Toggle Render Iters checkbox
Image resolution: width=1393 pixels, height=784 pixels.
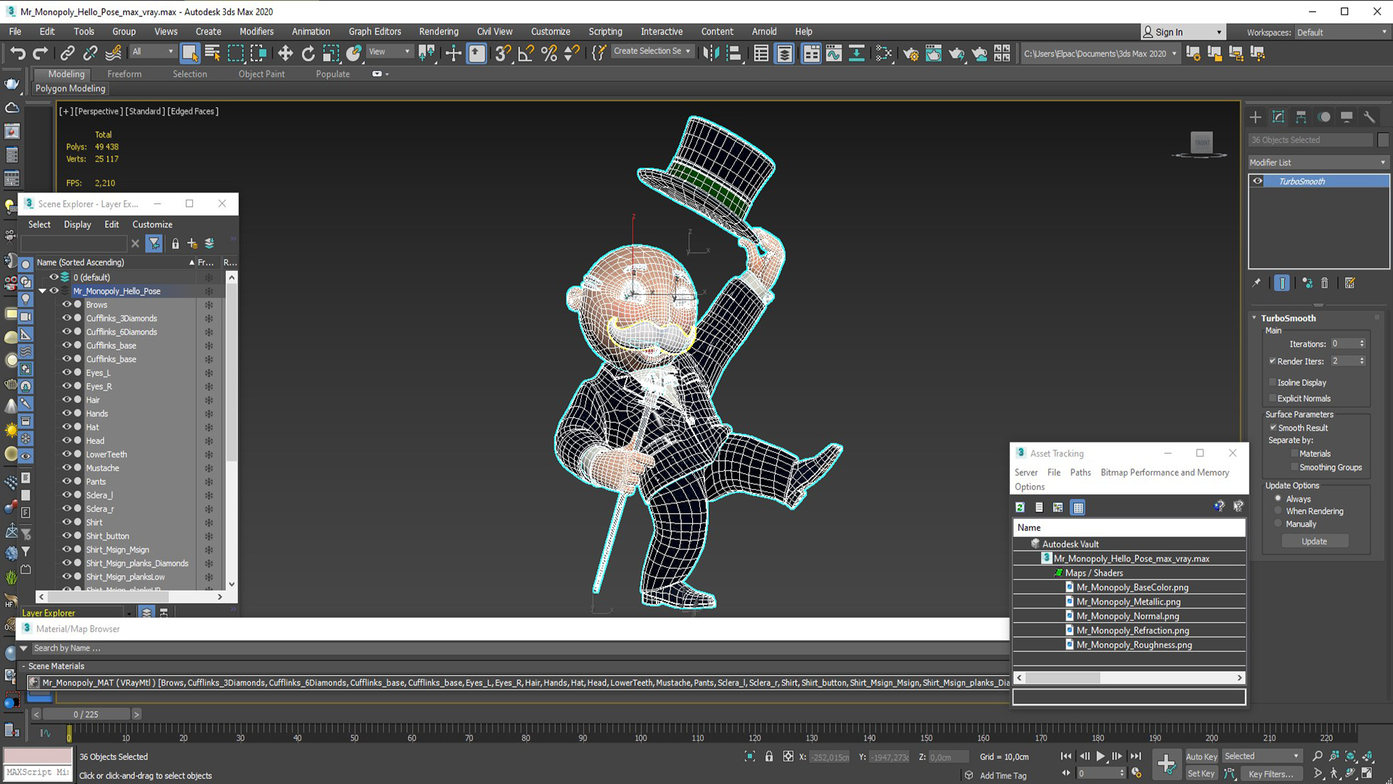pyautogui.click(x=1273, y=361)
